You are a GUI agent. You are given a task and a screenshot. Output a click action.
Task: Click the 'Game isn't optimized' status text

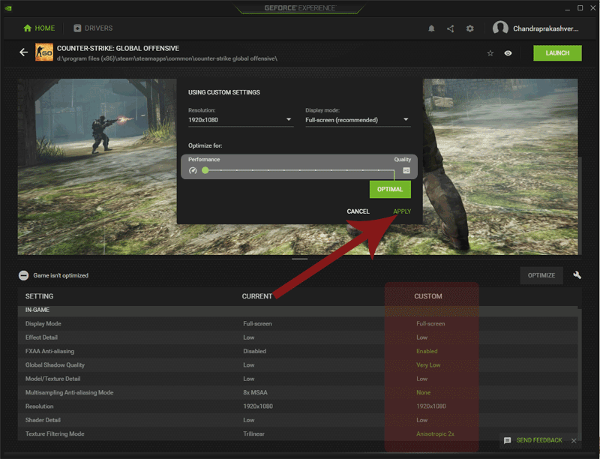[61, 275]
